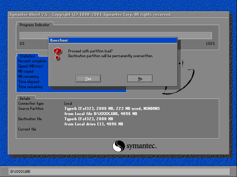Click 'from Local drive [1], 4096 MB' line
237x177 pixels.
click(94, 124)
